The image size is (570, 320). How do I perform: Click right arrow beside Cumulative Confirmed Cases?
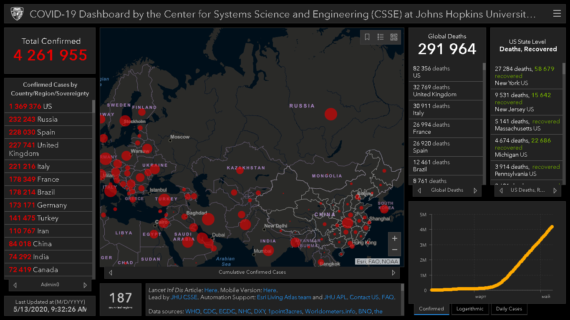(x=393, y=272)
